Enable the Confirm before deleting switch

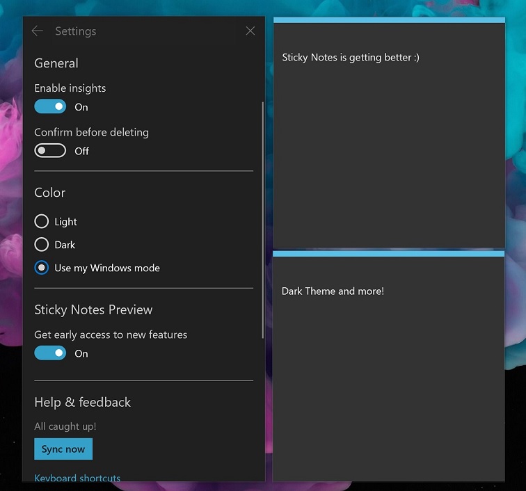pyautogui.click(x=50, y=150)
